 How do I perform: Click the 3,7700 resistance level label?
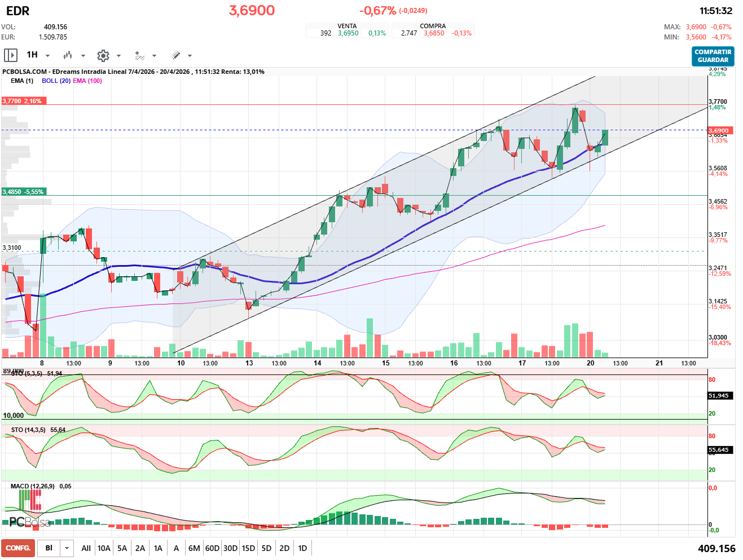[24, 101]
